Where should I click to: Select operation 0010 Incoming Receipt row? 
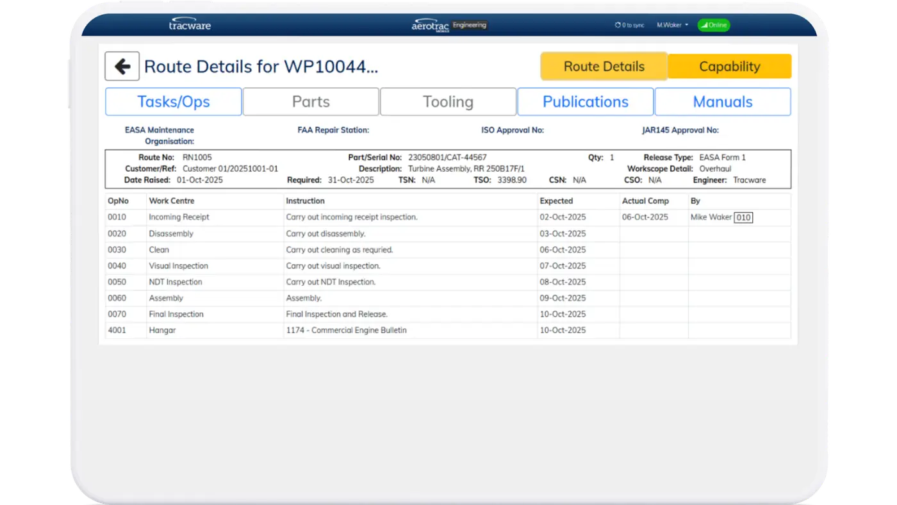[448, 217]
